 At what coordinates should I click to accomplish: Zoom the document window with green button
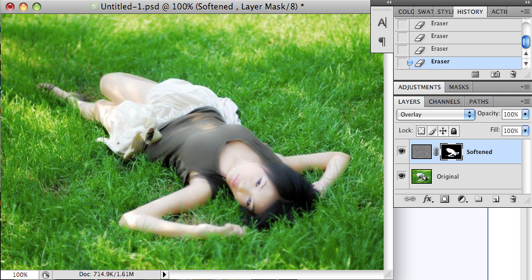click(37, 6)
